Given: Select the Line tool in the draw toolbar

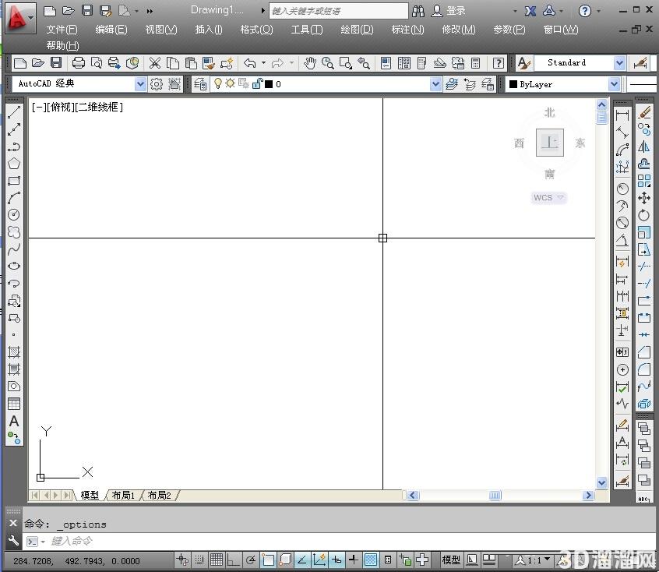Looking at the screenshot, I should 14,112.
